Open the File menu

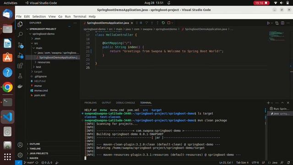tap(19, 16)
